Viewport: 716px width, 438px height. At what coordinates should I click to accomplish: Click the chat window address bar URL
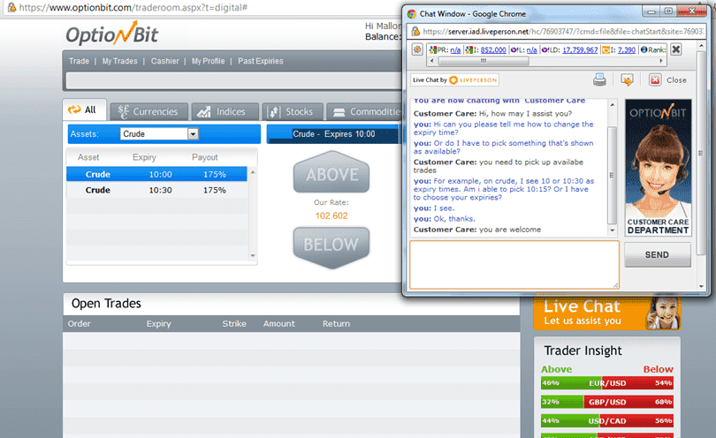coord(562,31)
